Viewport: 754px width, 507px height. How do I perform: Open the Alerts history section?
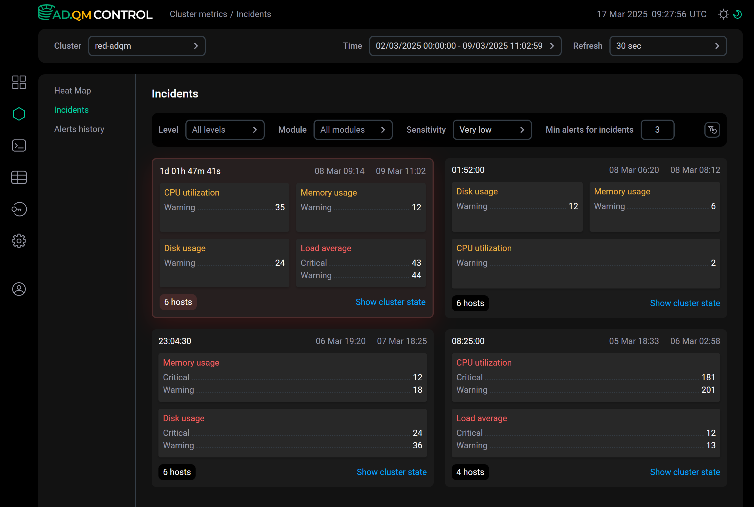tap(79, 129)
